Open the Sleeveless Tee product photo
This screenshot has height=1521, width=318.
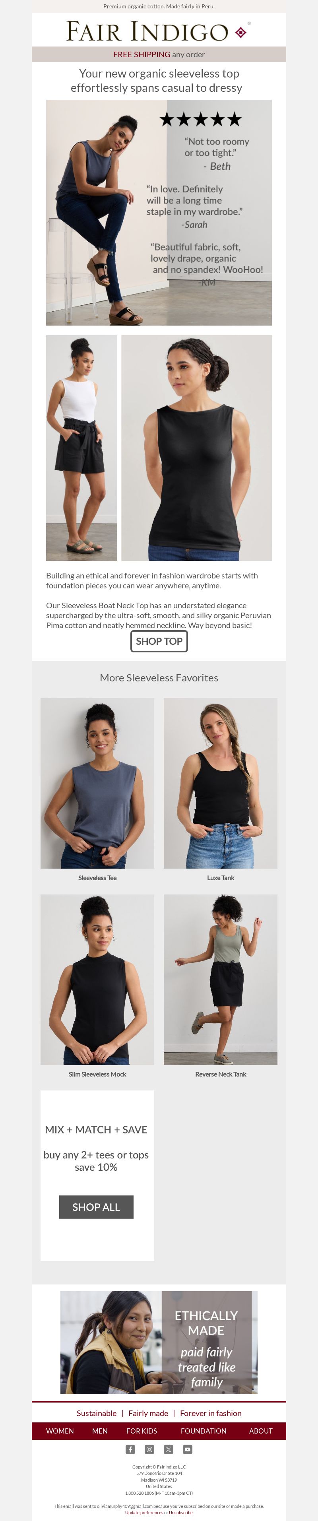97,783
